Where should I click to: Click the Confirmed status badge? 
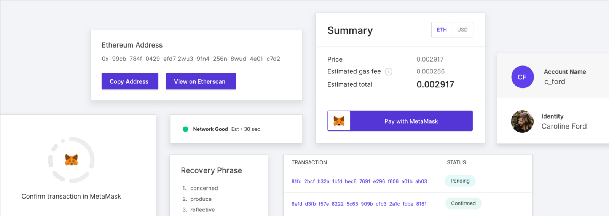[463, 203]
